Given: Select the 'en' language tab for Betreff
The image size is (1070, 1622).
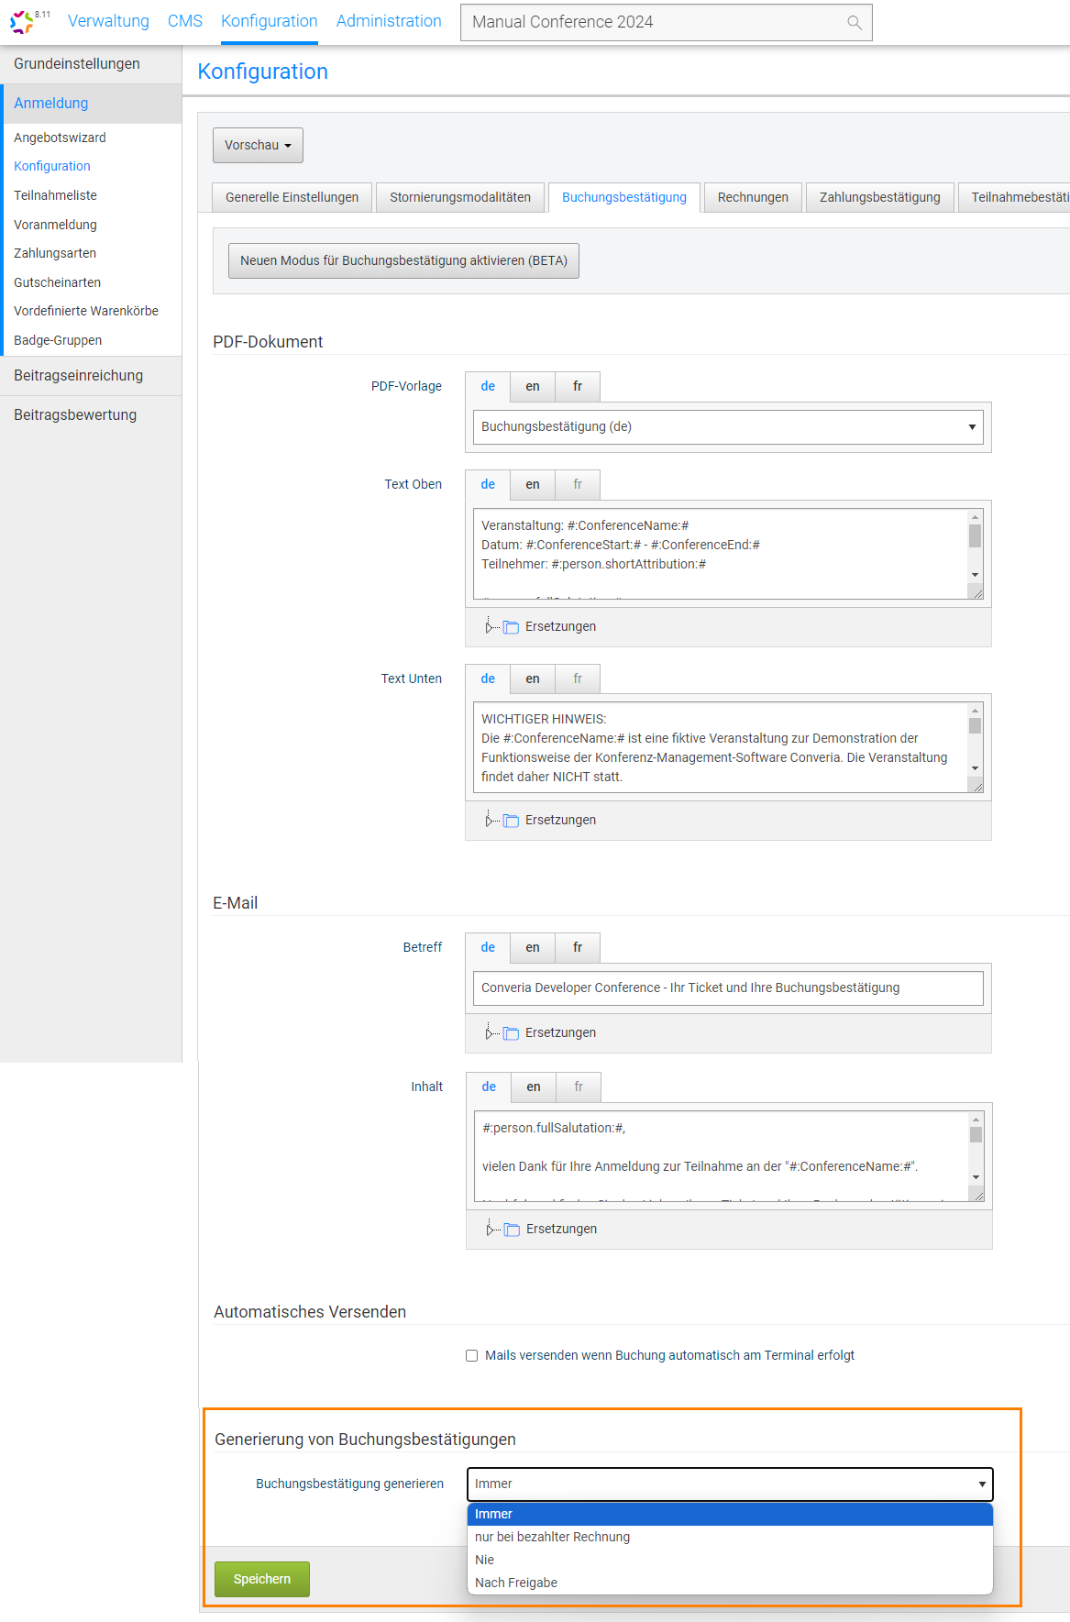Looking at the screenshot, I should pyautogui.click(x=532, y=947).
